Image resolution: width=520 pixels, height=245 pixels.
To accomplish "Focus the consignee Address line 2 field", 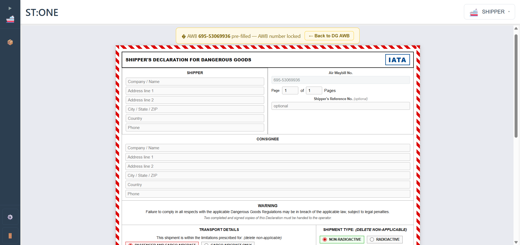I will [268, 166].
